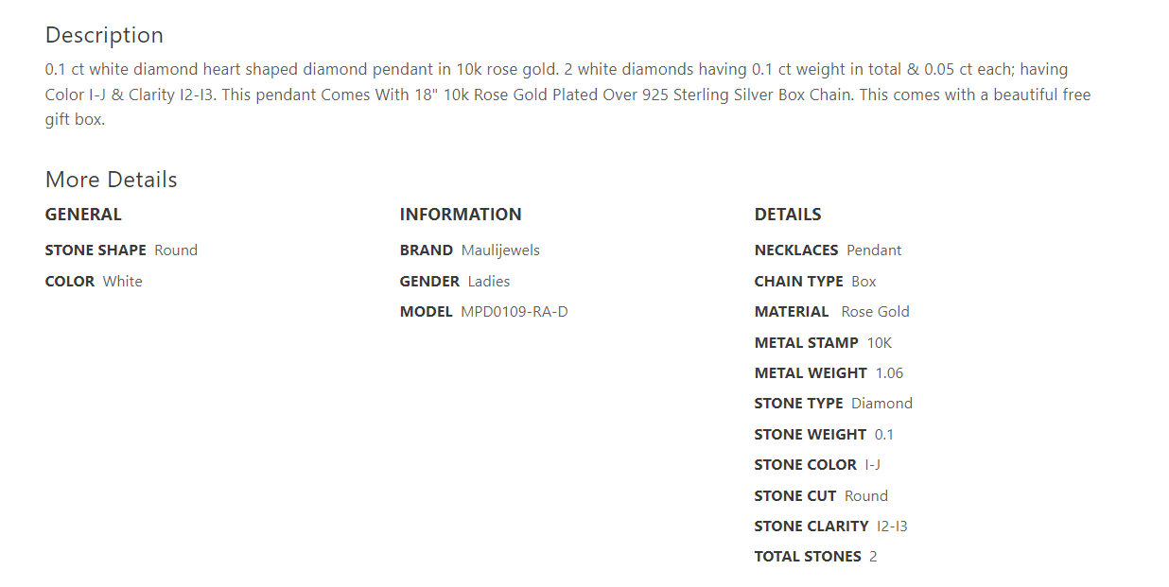Click the METAL STAMP label
The height and width of the screenshot is (587, 1169).
(806, 343)
